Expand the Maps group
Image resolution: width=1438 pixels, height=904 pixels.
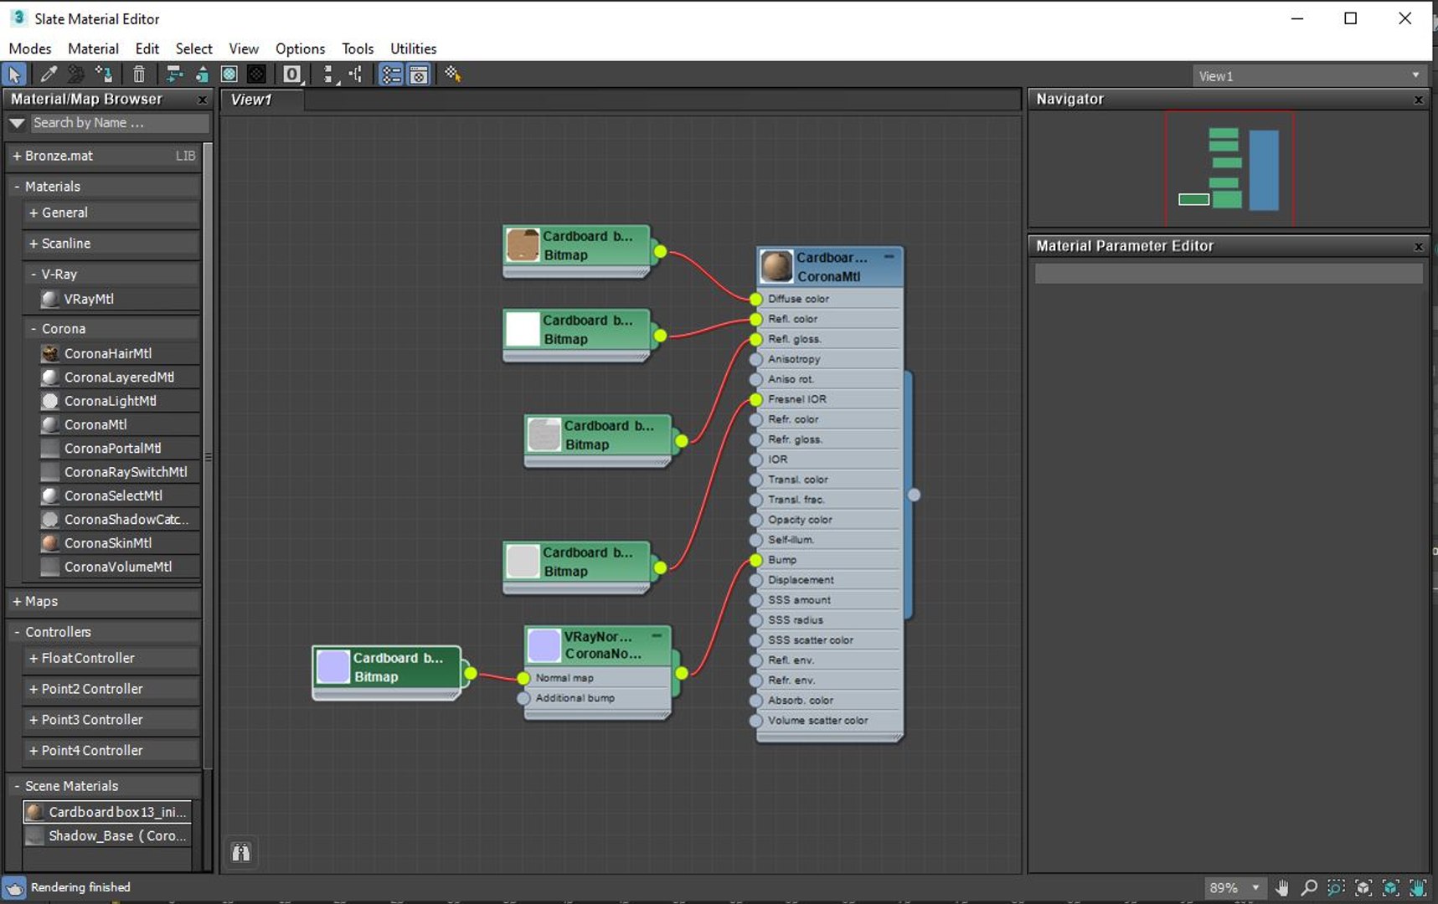pyautogui.click(x=17, y=601)
